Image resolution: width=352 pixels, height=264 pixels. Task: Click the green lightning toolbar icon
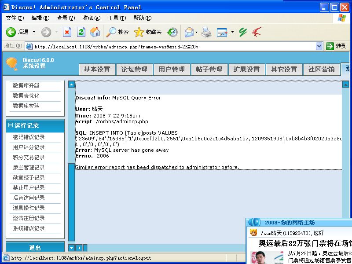click(243, 32)
